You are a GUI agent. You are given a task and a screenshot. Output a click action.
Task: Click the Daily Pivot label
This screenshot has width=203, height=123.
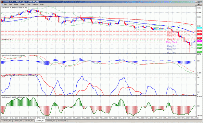(x=171, y=42)
